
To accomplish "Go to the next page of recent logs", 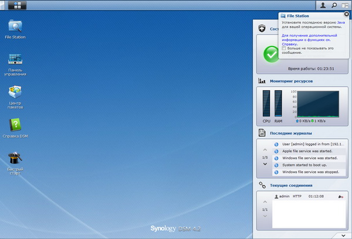I will pos(265,165).
